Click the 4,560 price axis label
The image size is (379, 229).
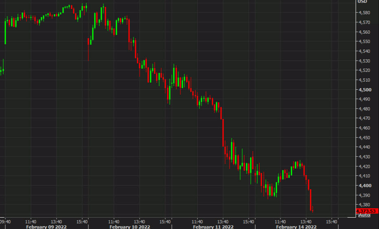coord(364,32)
